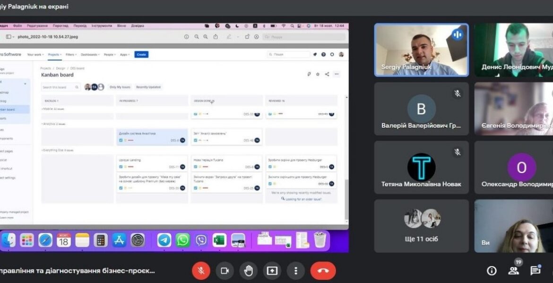Click the task checkbox icon on DES-40 card
The height and width of the screenshot is (283, 553).
[195, 141]
